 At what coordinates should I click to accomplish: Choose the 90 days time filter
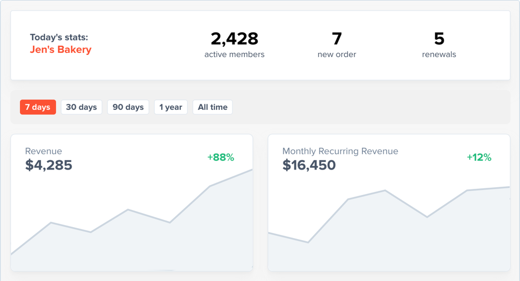[x=128, y=107]
